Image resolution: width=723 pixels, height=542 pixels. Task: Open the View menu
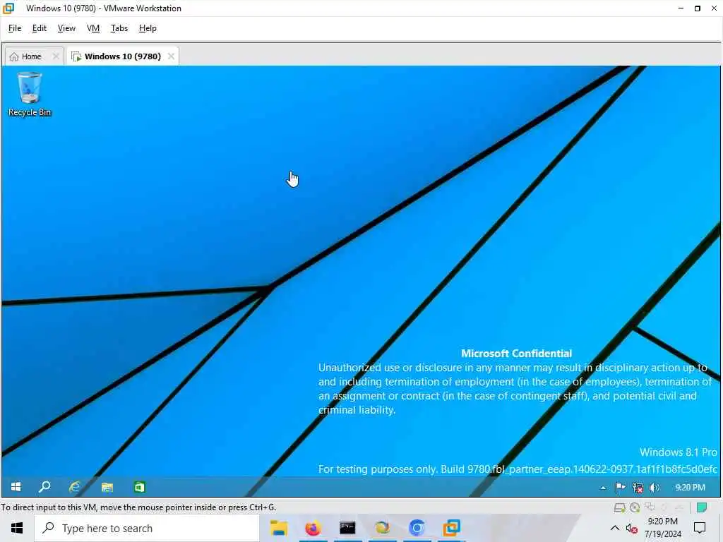66,28
